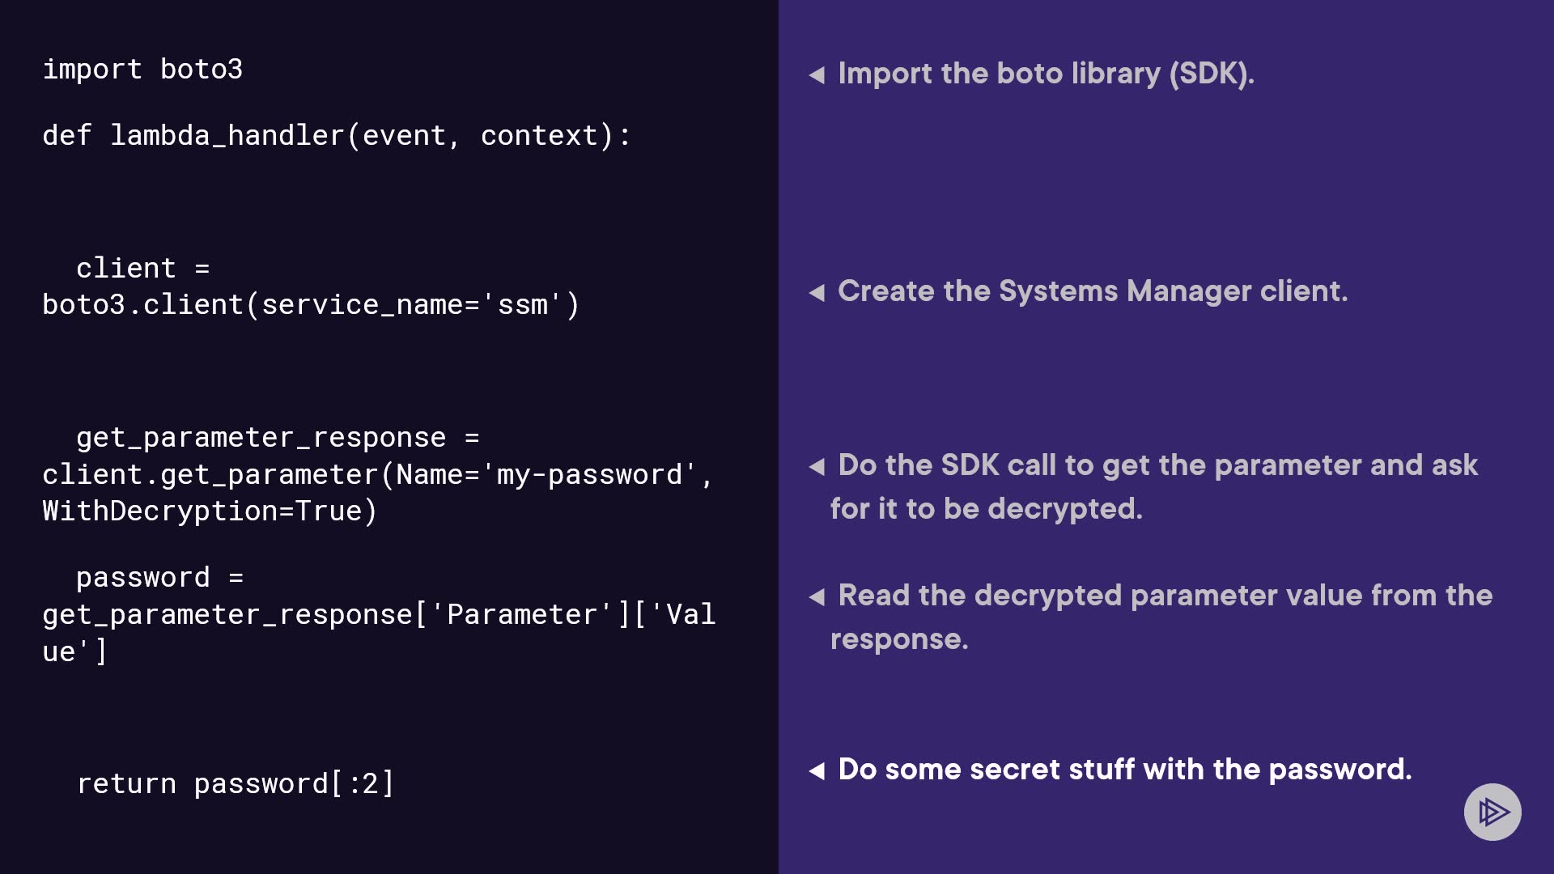1554x874 pixels.
Task: Click the Pluralsight play logo icon
Action: (1492, 812)
